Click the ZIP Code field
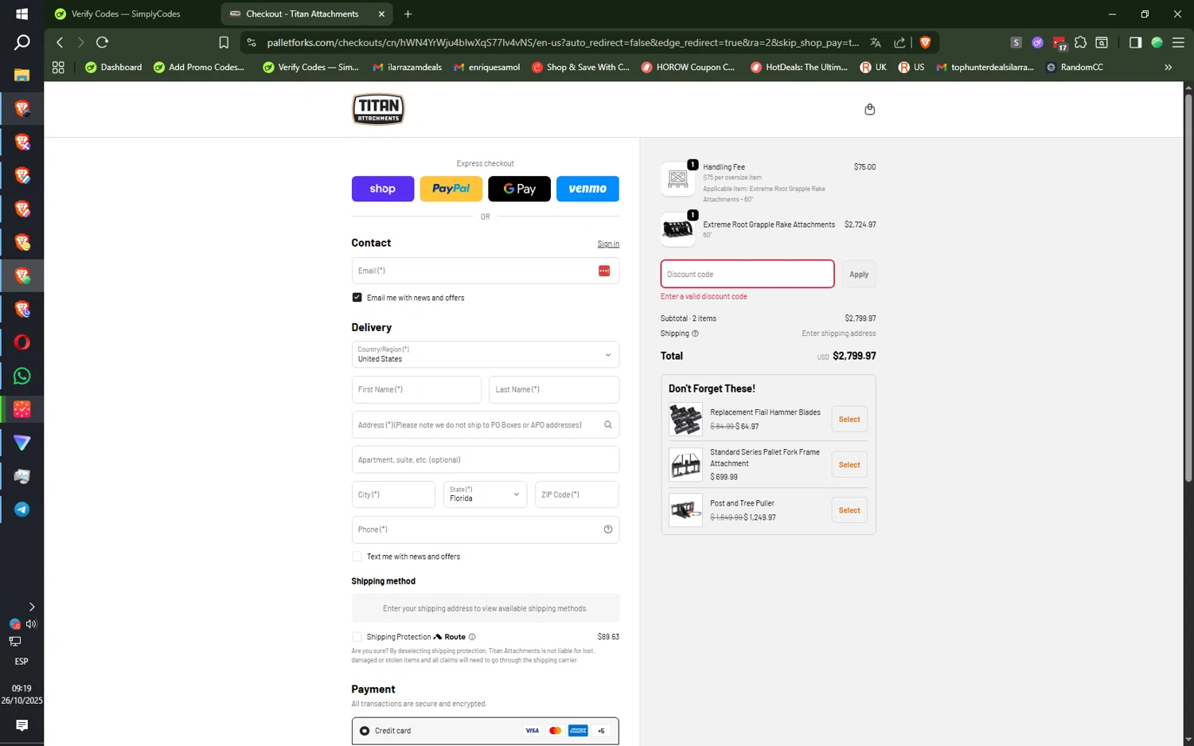 coord(577,494)
